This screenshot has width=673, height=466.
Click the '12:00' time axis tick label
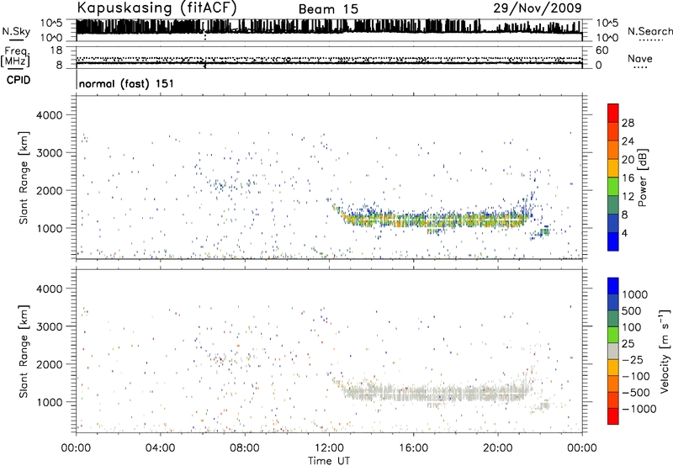coord(329,448)
